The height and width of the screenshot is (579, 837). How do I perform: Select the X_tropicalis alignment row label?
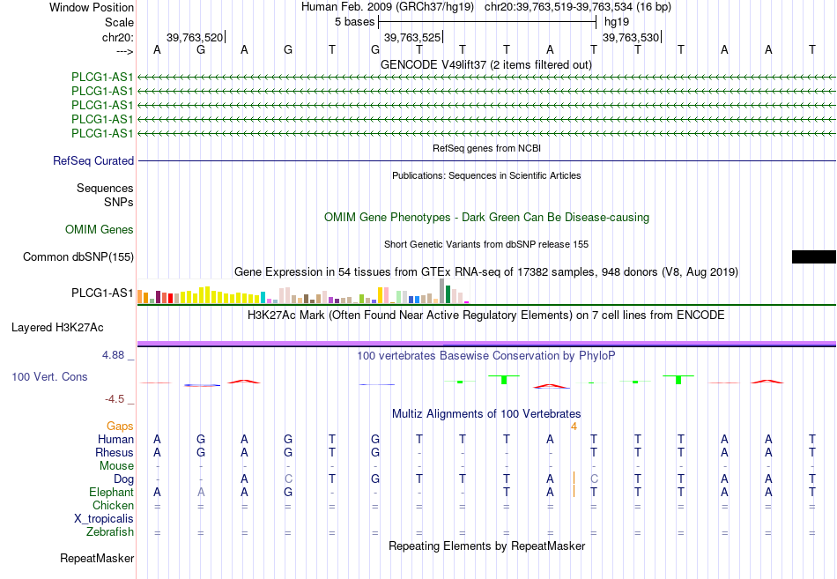[x=104, y=519]
